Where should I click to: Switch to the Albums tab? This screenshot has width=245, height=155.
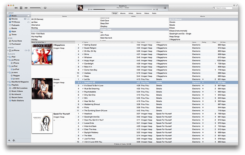tap(123, 13)
